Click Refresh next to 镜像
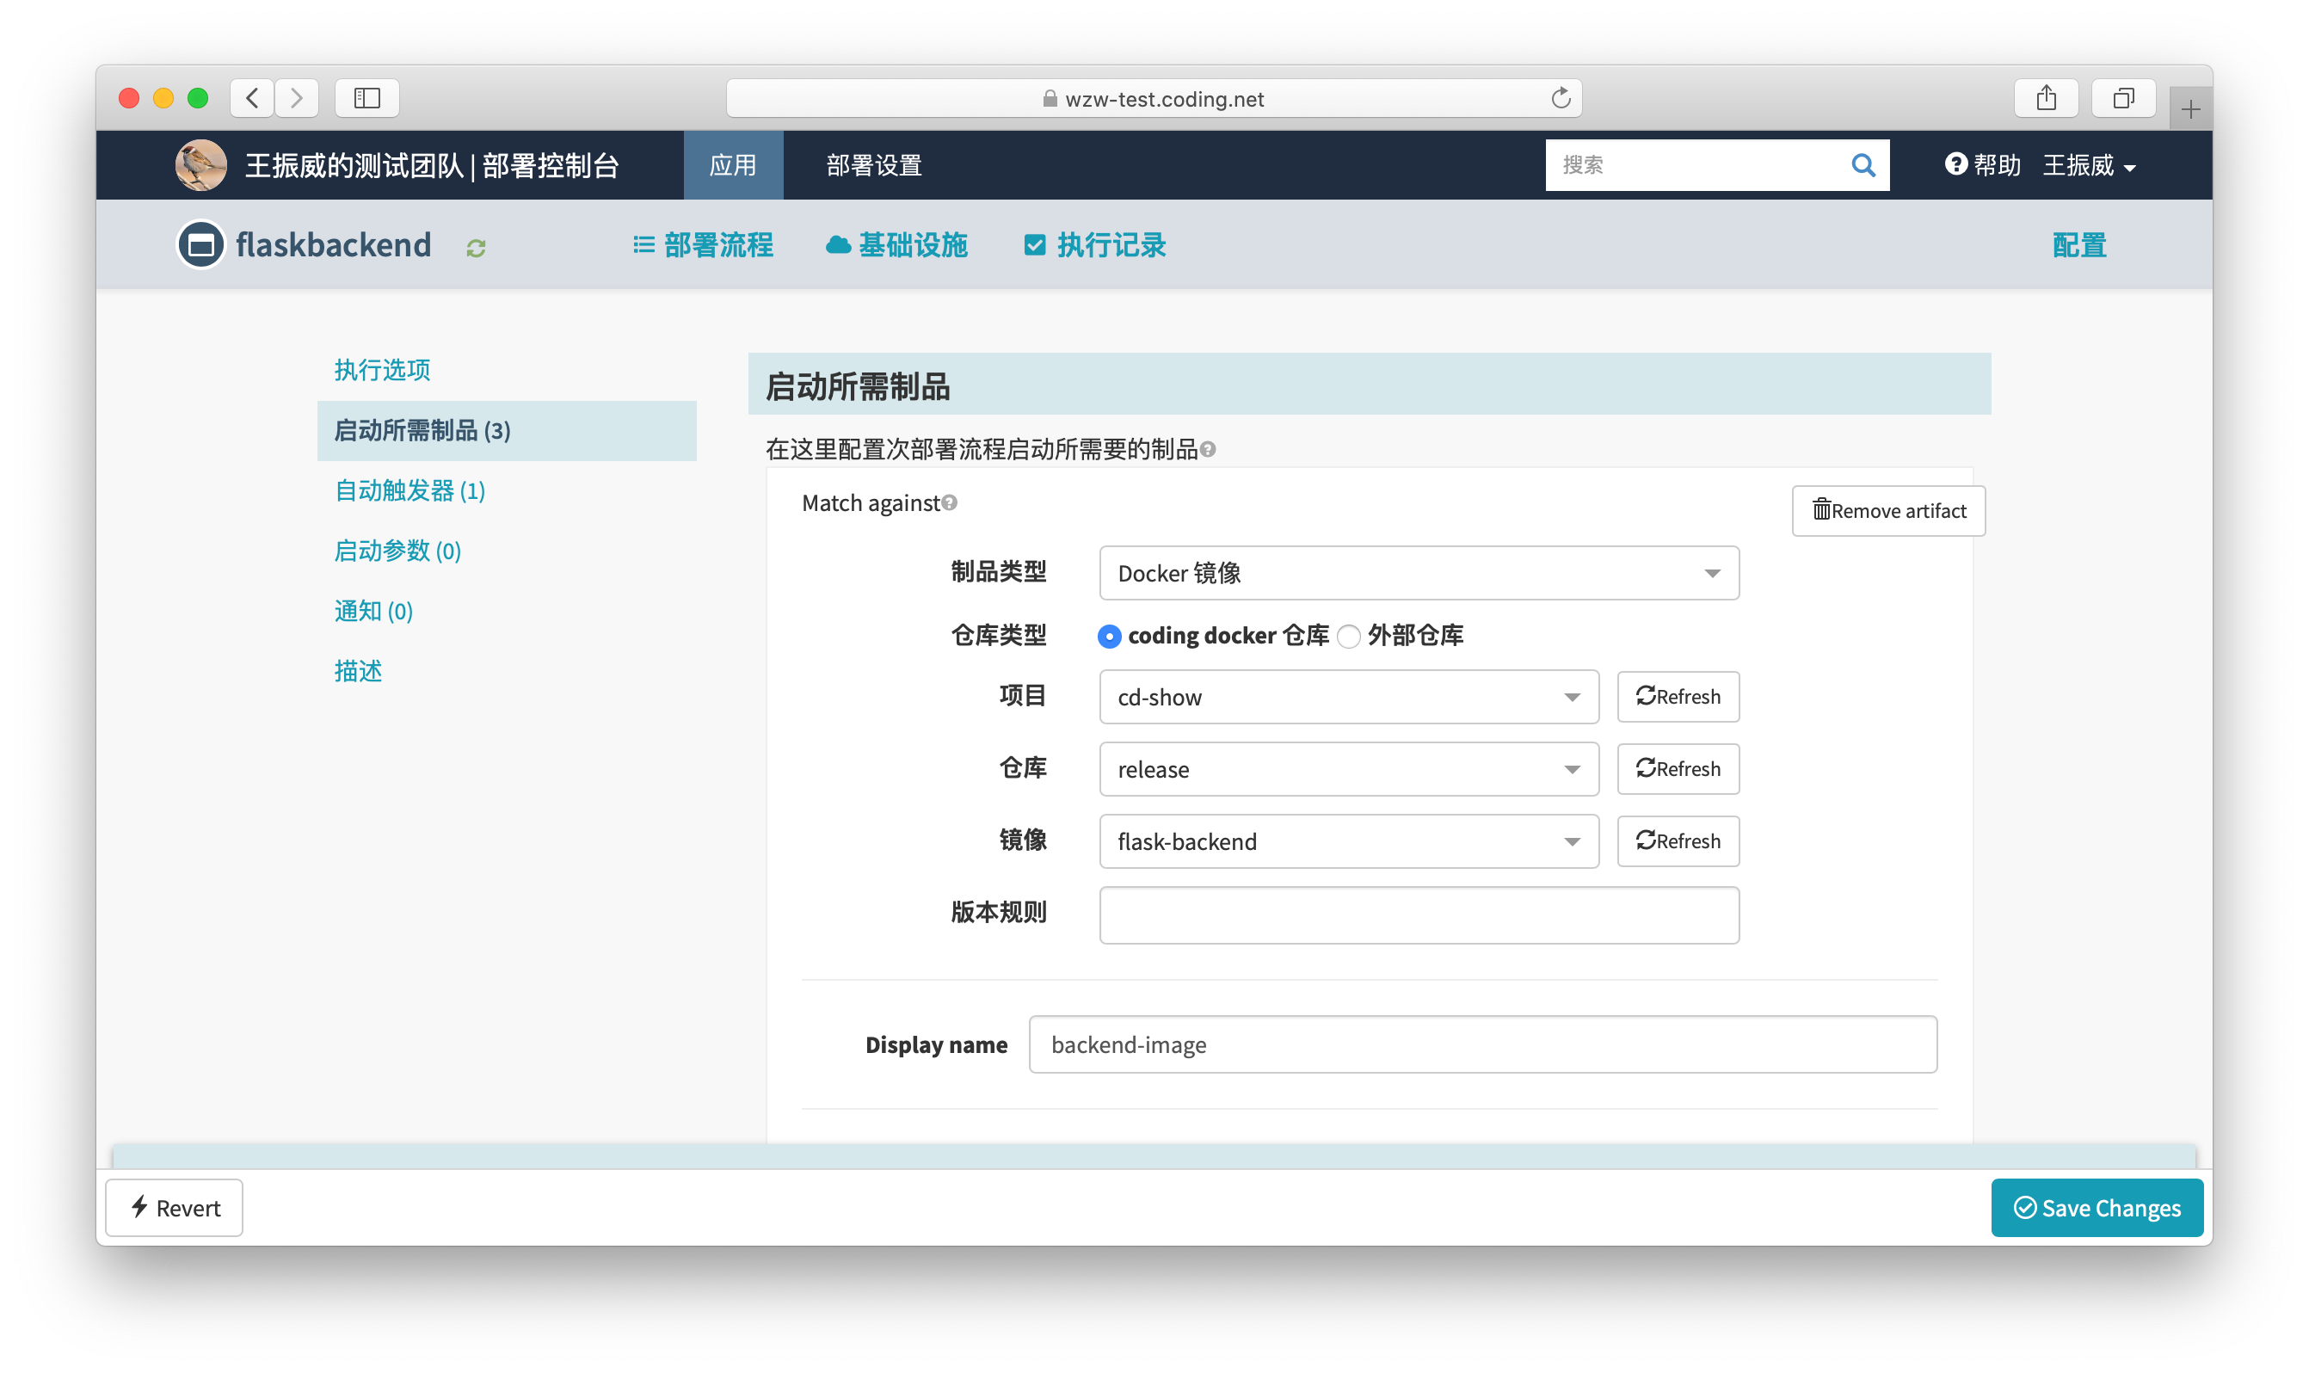This screenshot has width=2309, height=1373. point(1678,841)
